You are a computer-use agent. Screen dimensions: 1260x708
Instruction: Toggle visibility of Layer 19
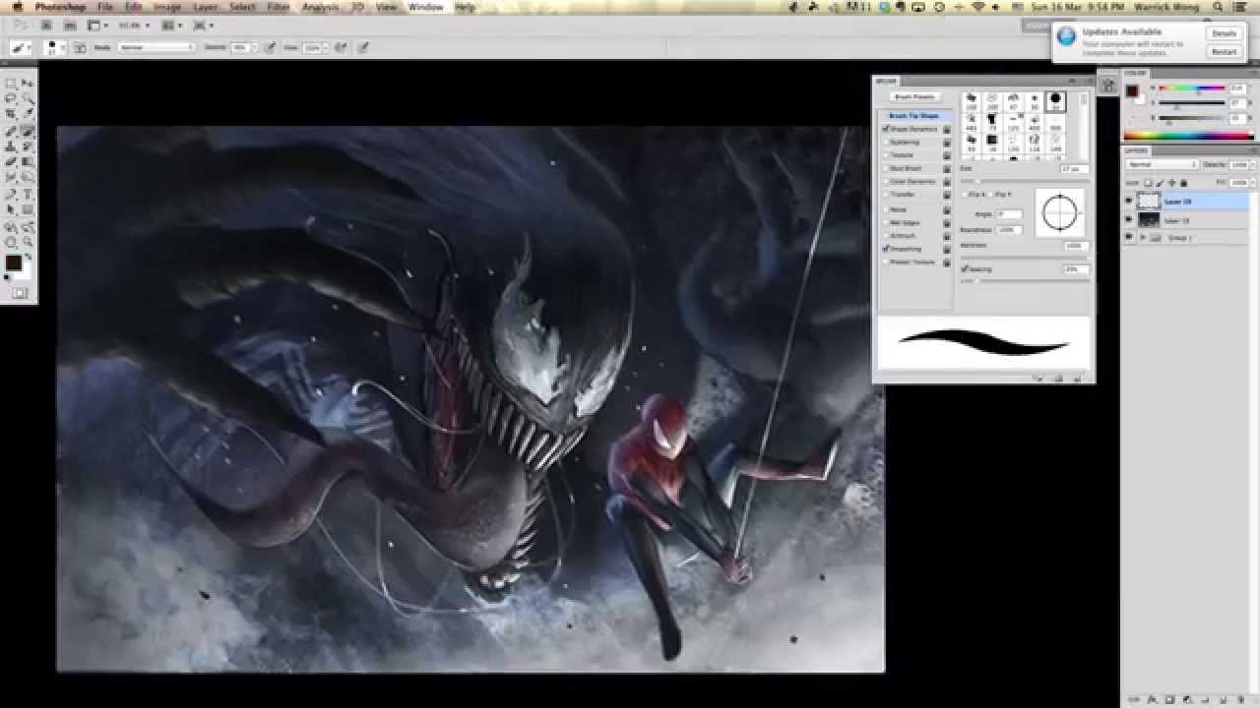coord(1130,218)
